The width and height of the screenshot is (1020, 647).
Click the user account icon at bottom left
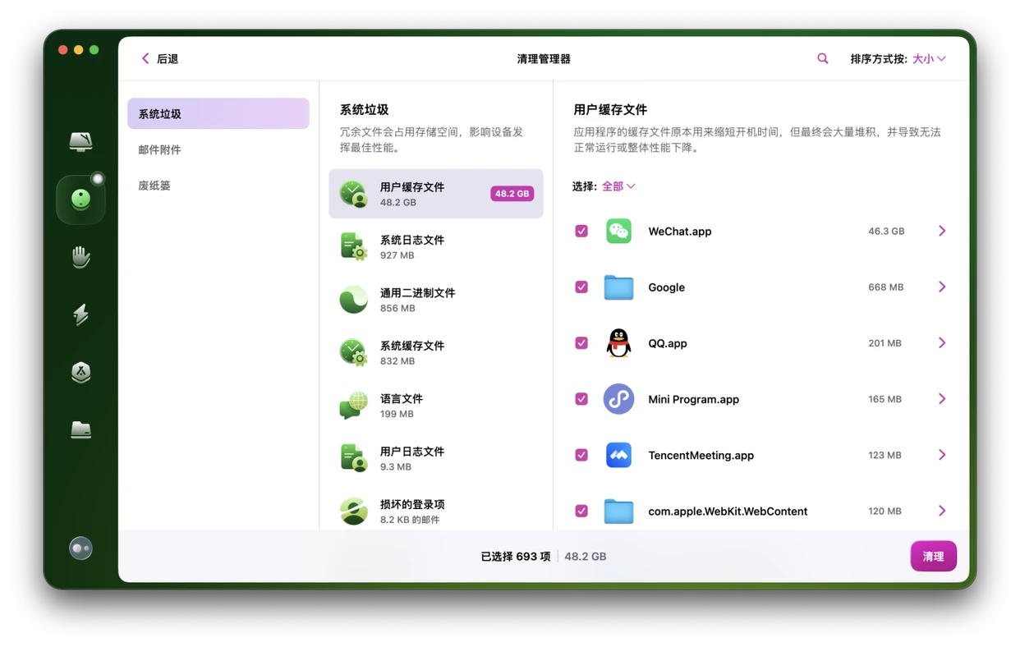[x=80, y=548]
